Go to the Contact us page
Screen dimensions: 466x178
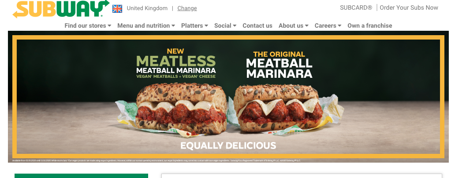[257, 26]
